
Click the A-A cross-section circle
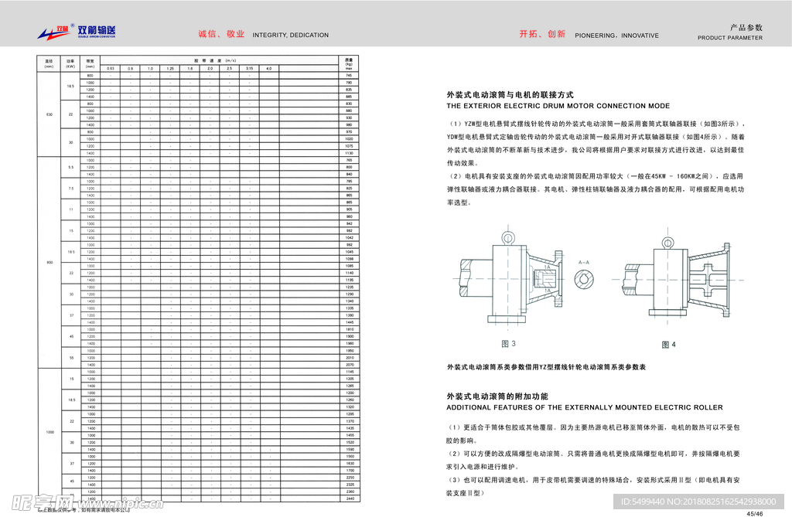584,279
